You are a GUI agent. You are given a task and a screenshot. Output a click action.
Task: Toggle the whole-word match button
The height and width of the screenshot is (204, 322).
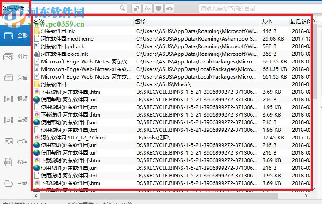tap(137, 8)
